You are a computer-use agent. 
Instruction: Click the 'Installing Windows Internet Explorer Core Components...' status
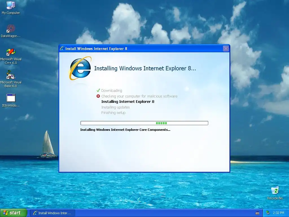click(x=125, y=130)
